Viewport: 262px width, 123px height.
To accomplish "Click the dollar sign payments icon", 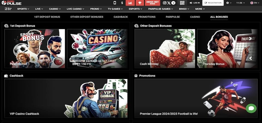I will coord(122,3).
